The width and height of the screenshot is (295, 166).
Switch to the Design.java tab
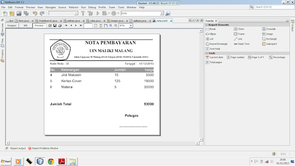click(x=117, y=21)
